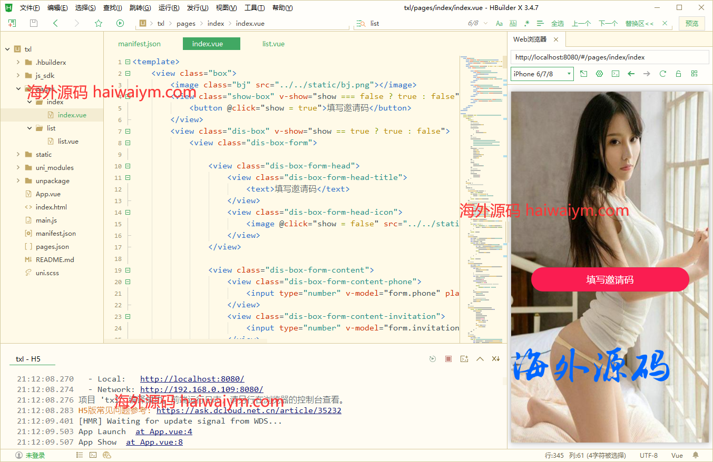
Task: Click the new file icon in toolbar
Action: click(x=12, y=23)
